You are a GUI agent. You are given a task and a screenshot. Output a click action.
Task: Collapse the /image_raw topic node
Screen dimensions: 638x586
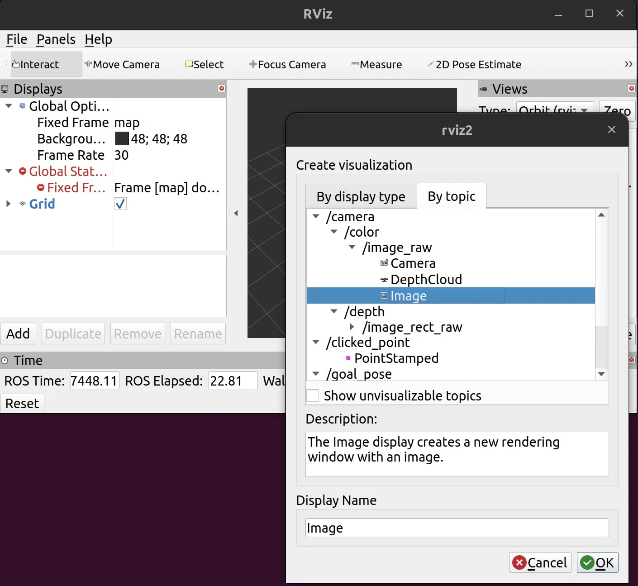352,247
